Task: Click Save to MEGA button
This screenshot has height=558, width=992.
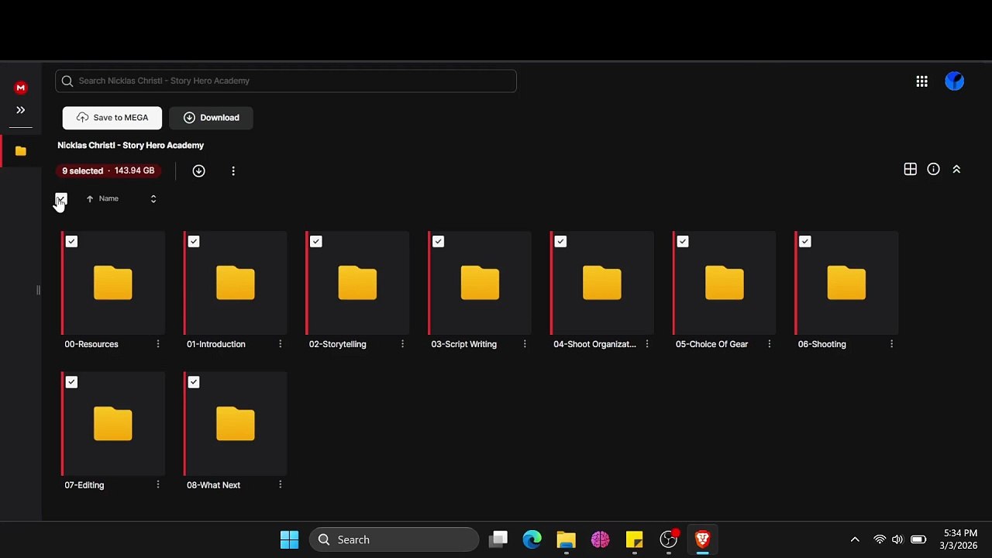Action: (112, 118)
